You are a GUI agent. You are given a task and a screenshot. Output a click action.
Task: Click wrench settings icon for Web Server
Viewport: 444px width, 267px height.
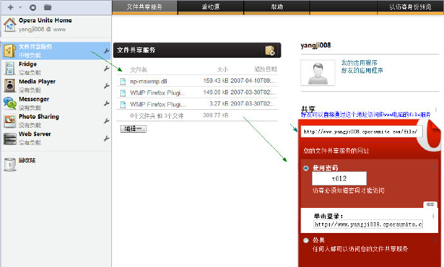coord(106,139)
